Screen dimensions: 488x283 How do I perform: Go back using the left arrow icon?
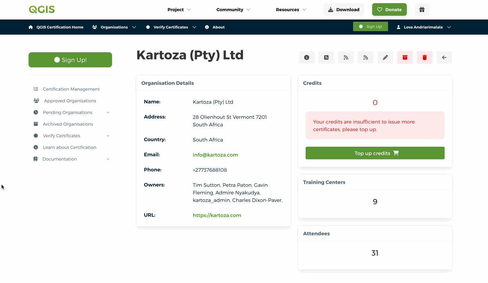click(444, 58)
